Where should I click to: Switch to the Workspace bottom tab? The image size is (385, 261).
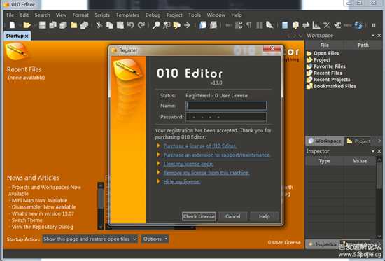[325, 141]
